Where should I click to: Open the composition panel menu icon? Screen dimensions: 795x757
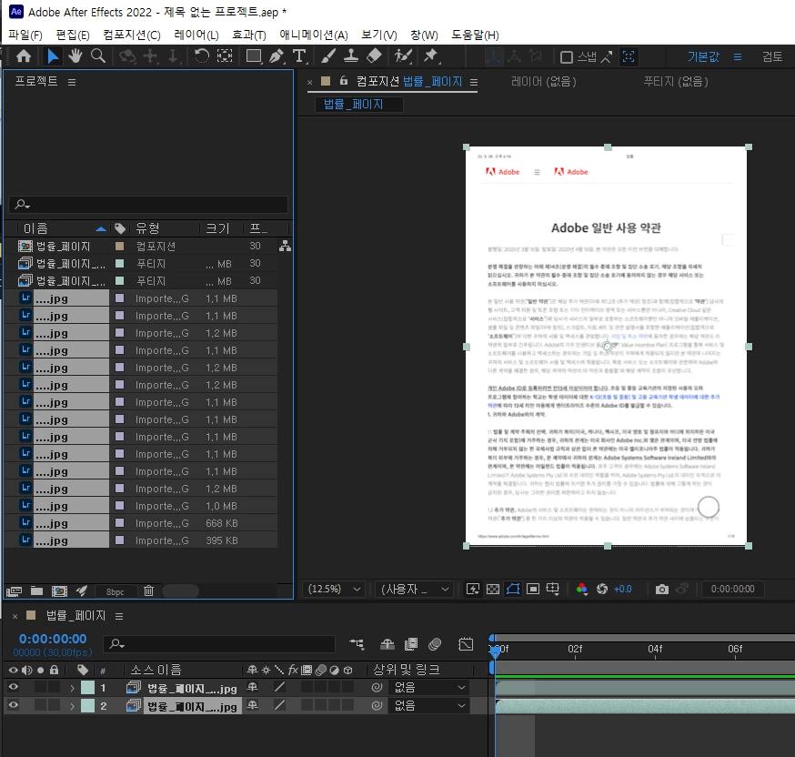tap(474, 82)
